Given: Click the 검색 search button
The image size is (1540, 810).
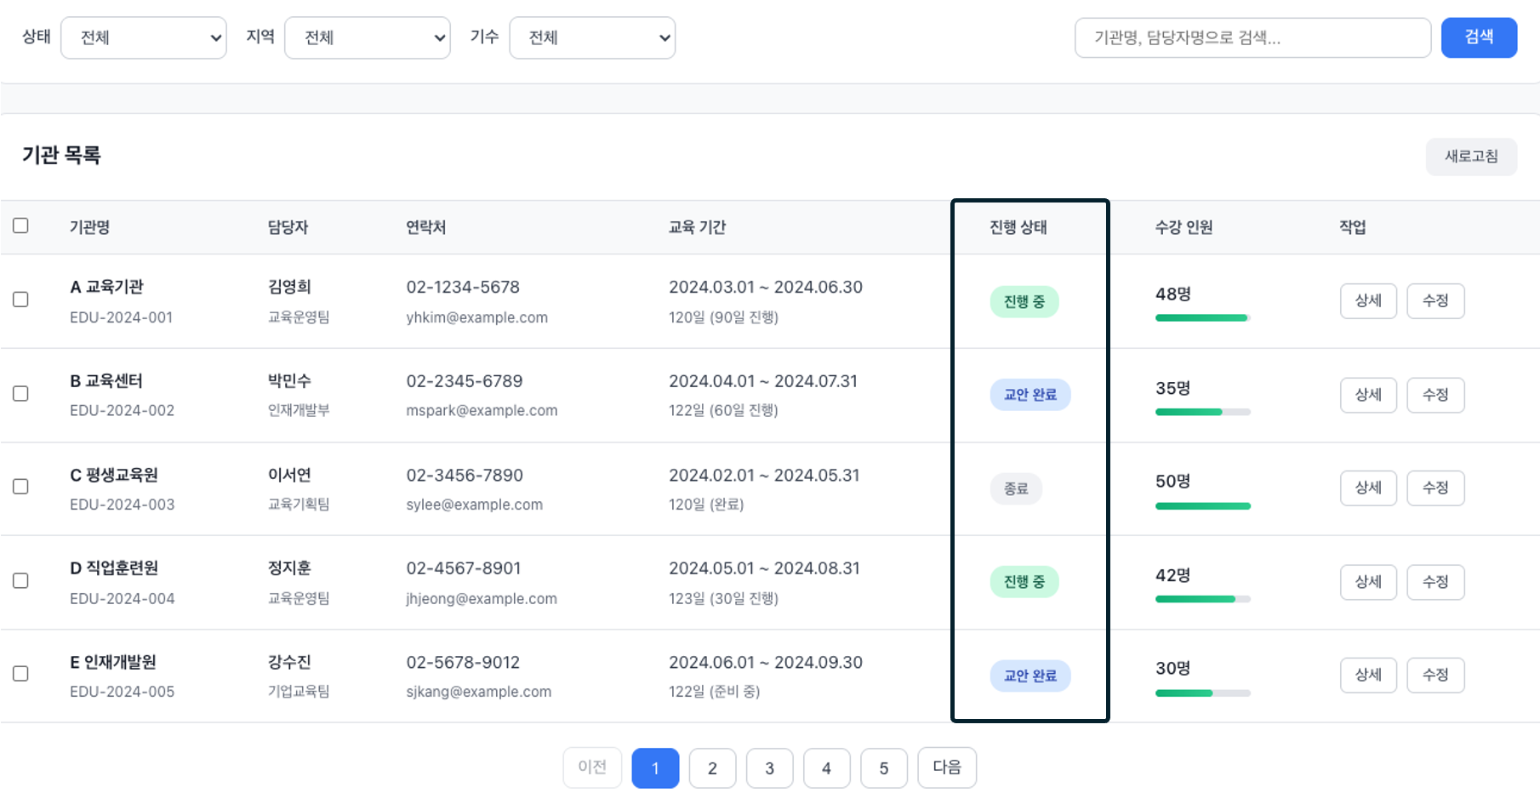Looking at the screenshot, I should coord(1479,37).
